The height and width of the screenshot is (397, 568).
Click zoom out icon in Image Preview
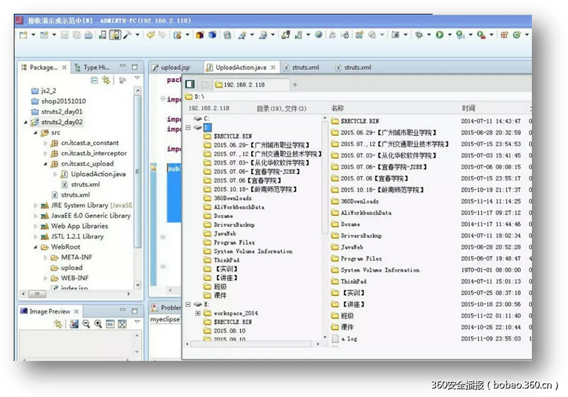87,324
